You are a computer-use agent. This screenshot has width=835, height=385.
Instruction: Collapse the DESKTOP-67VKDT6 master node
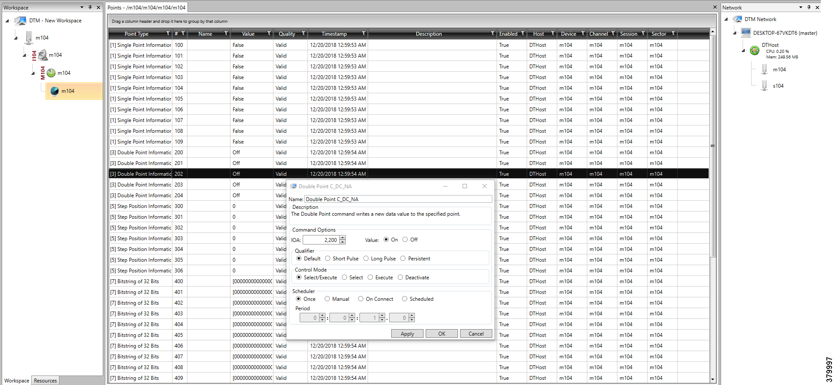click(x=735, y=33)
